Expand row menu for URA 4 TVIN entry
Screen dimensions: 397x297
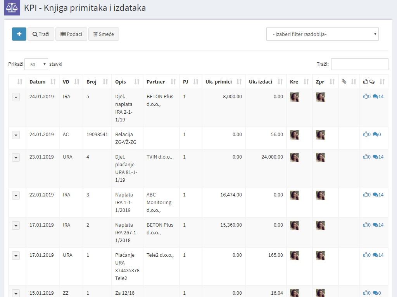click(x=16, y=157)
